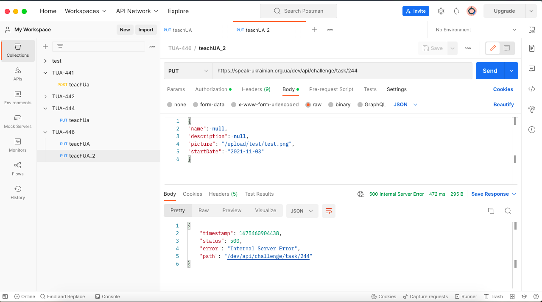Open tab overflow options ellipsis
Image resolution: width=542 pixels, height=302 pixels.
[x=330, y=30]
